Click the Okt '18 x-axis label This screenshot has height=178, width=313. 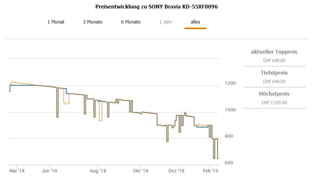pos(140,171)
